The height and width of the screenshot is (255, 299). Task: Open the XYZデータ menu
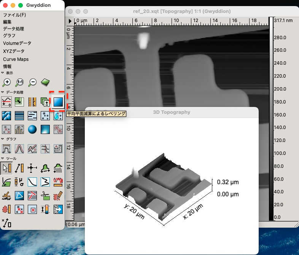(14, 51)
